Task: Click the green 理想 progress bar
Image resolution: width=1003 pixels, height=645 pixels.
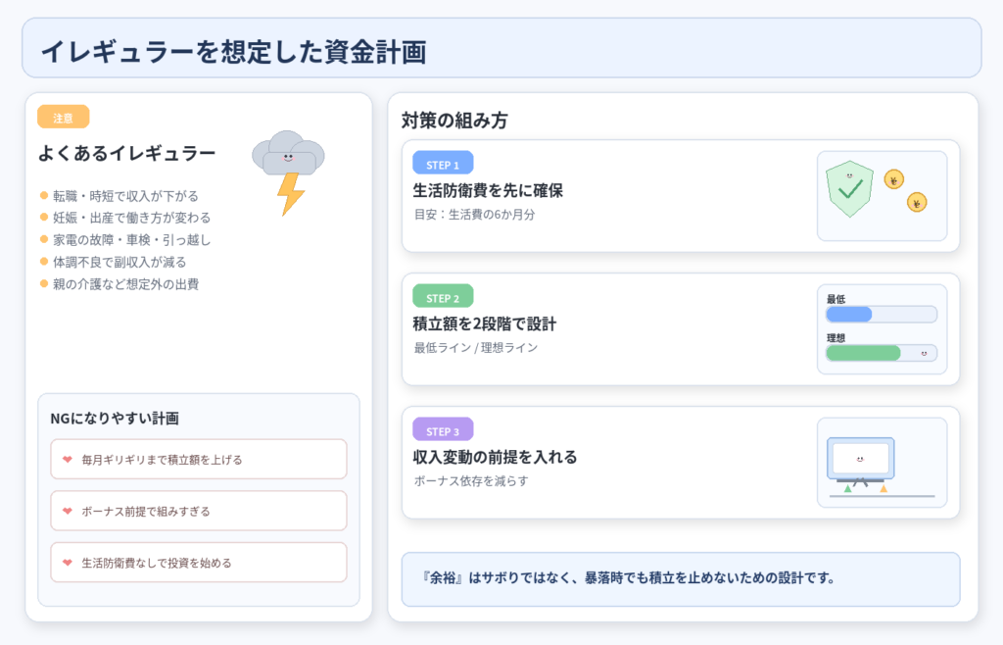Action: coord(863,353)
